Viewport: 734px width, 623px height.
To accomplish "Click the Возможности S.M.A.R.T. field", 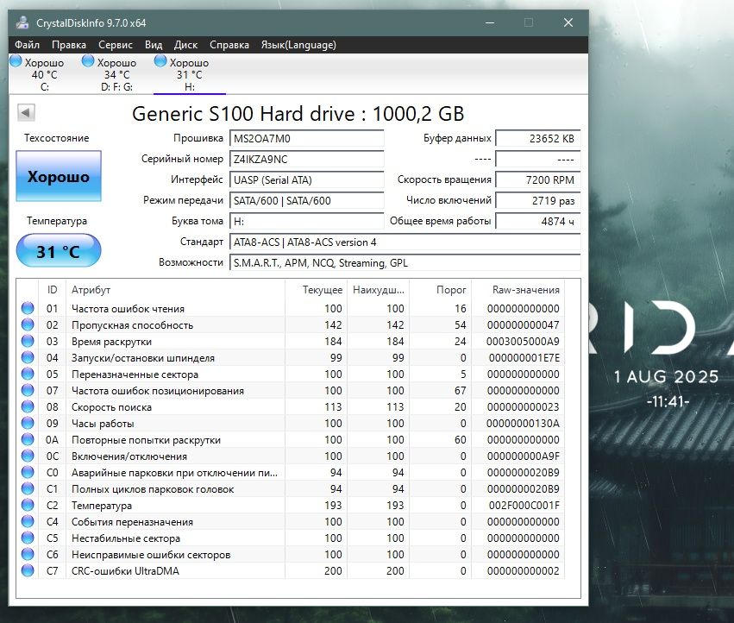I will [x=405, y=263].
